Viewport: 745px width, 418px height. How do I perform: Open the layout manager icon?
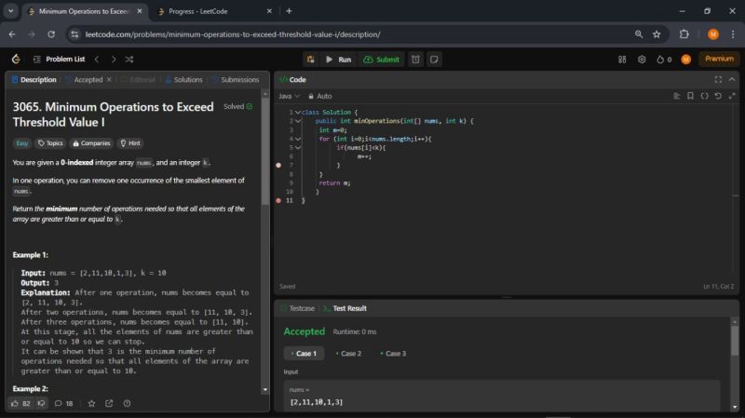[x=622, y=60]
